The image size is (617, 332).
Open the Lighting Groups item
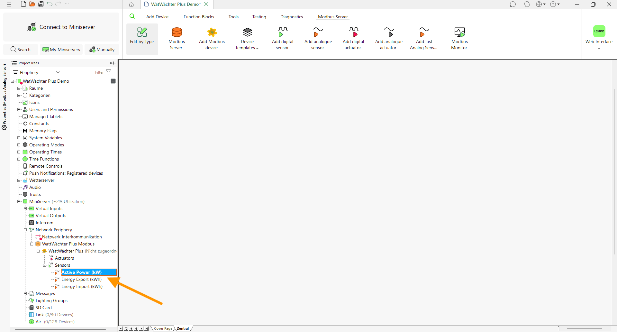(51, 300)
